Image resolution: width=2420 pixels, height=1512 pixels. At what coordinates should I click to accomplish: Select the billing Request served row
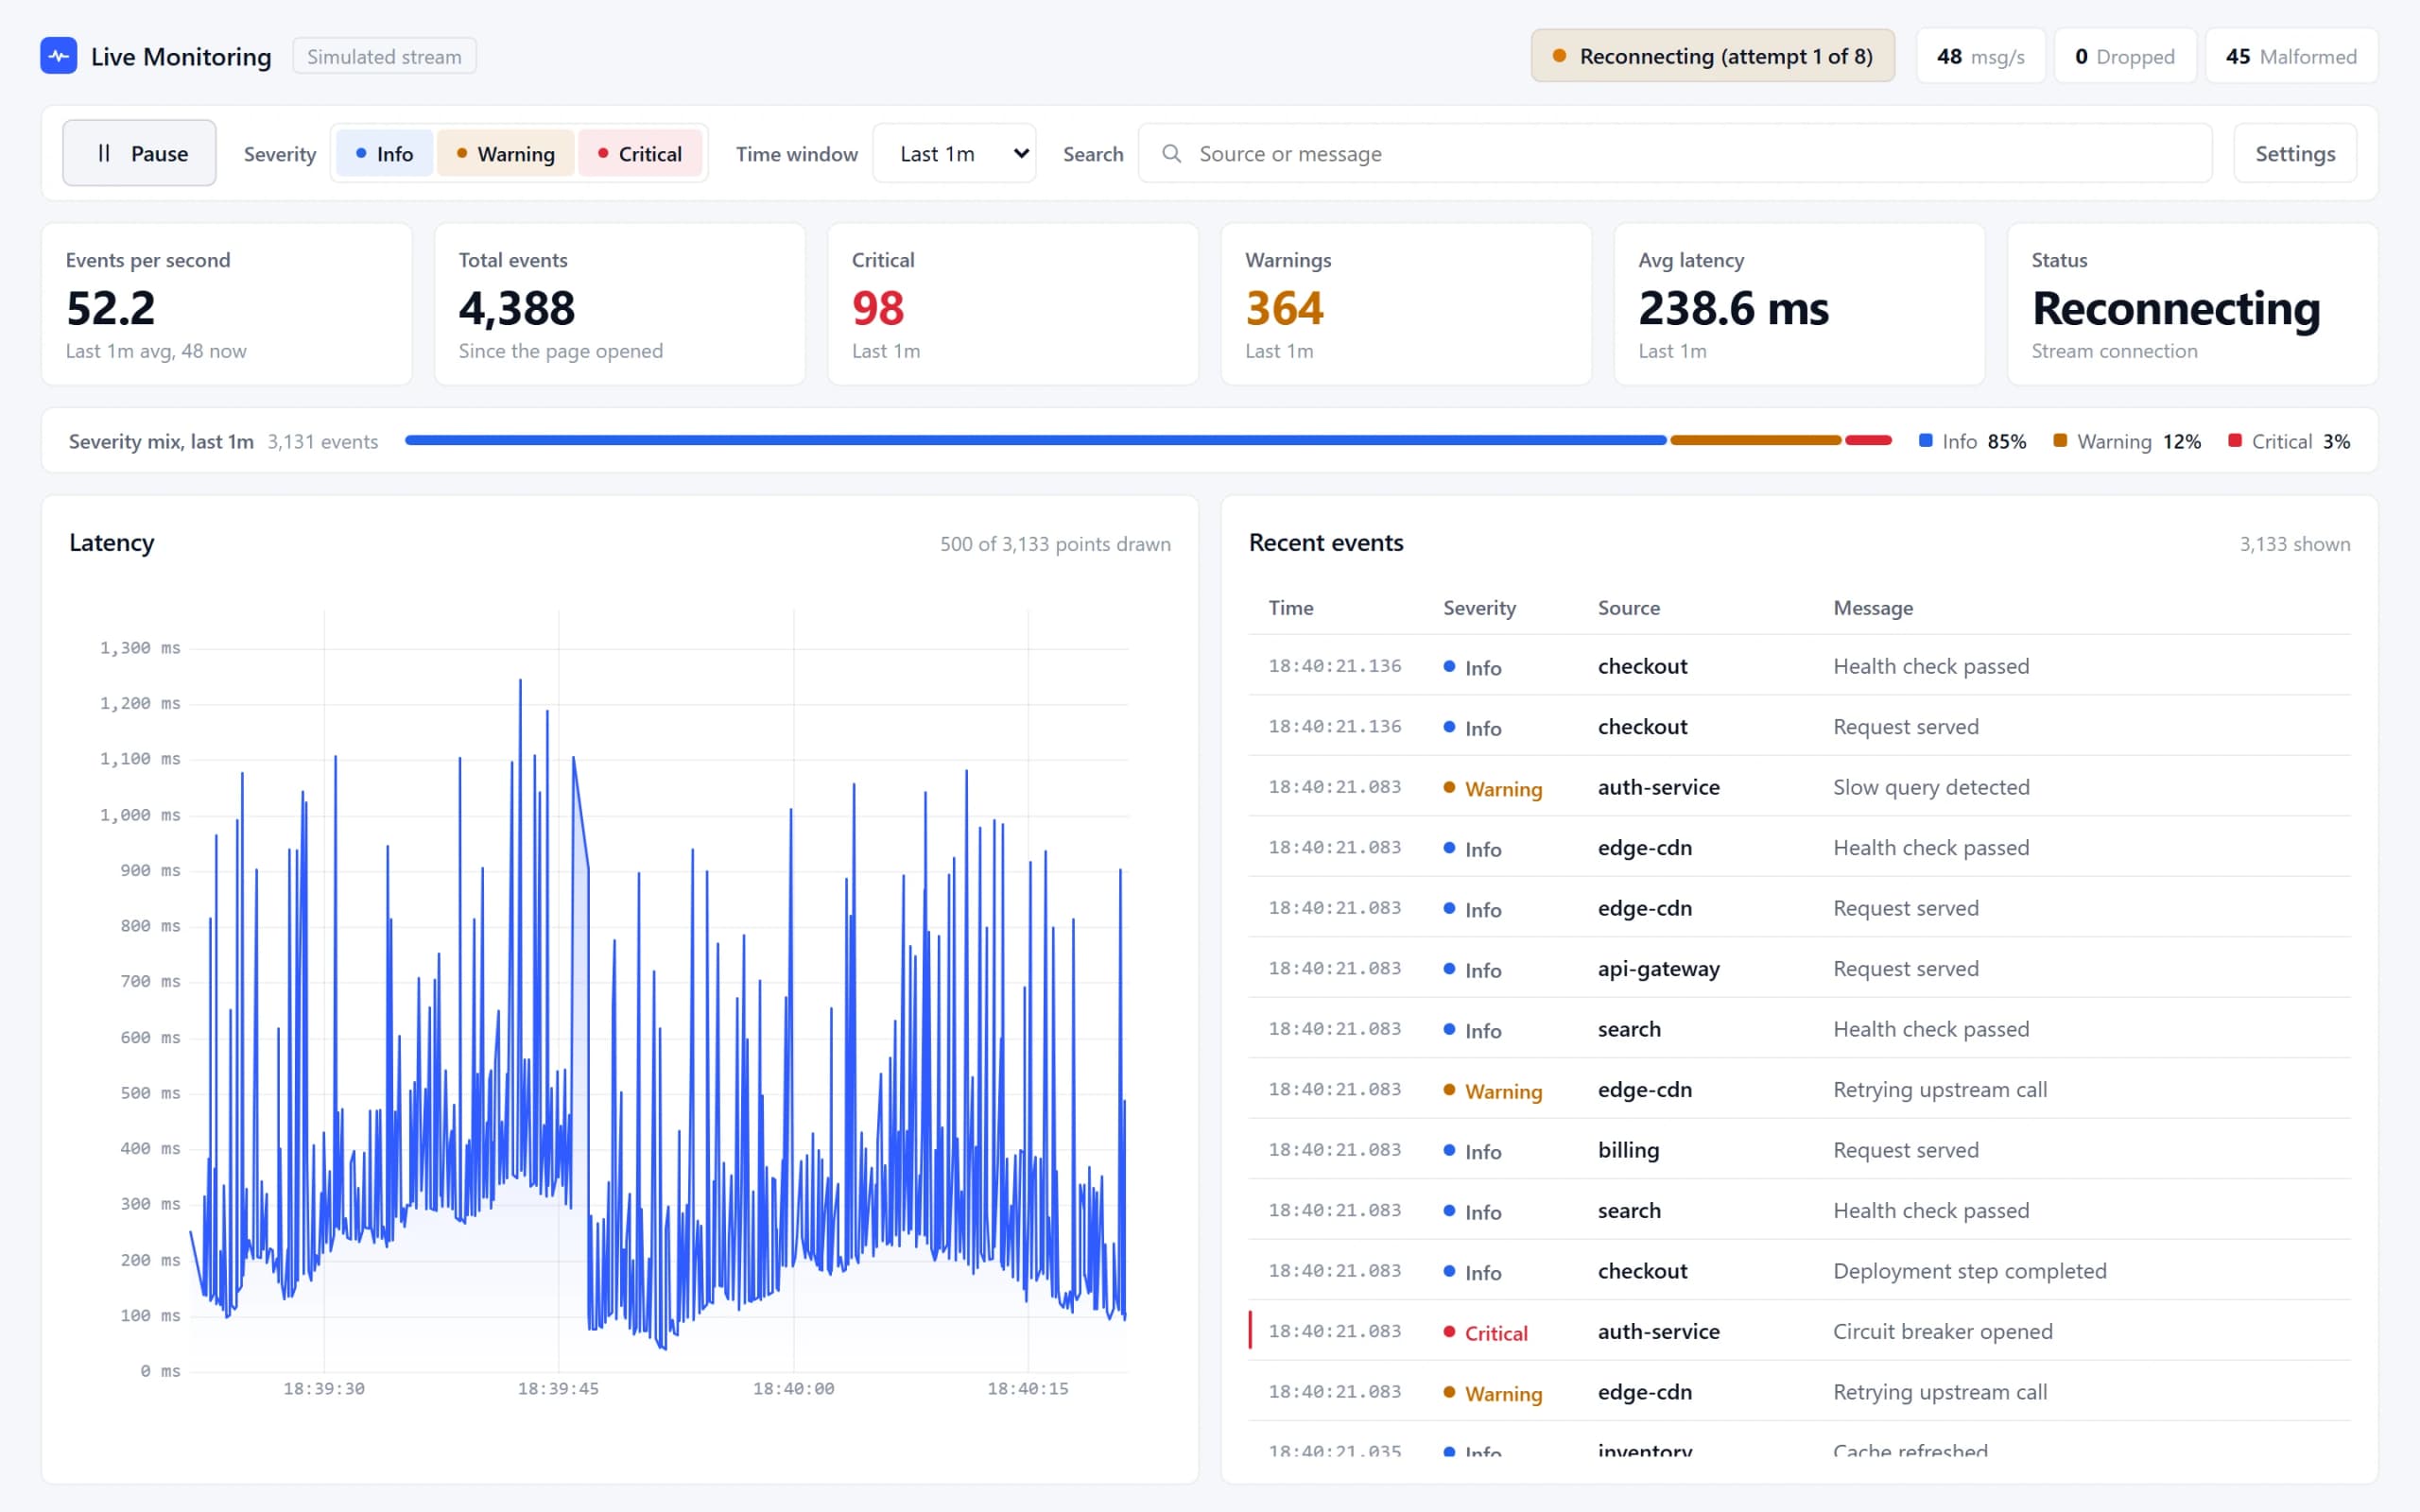(1799, 1150)
